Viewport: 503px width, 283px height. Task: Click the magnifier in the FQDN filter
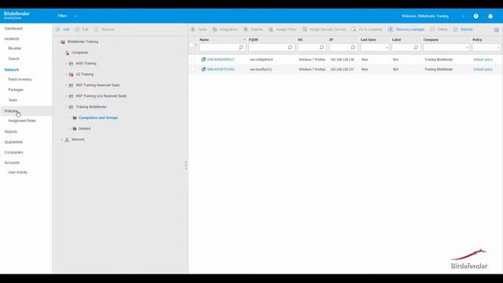coord(290,47)
